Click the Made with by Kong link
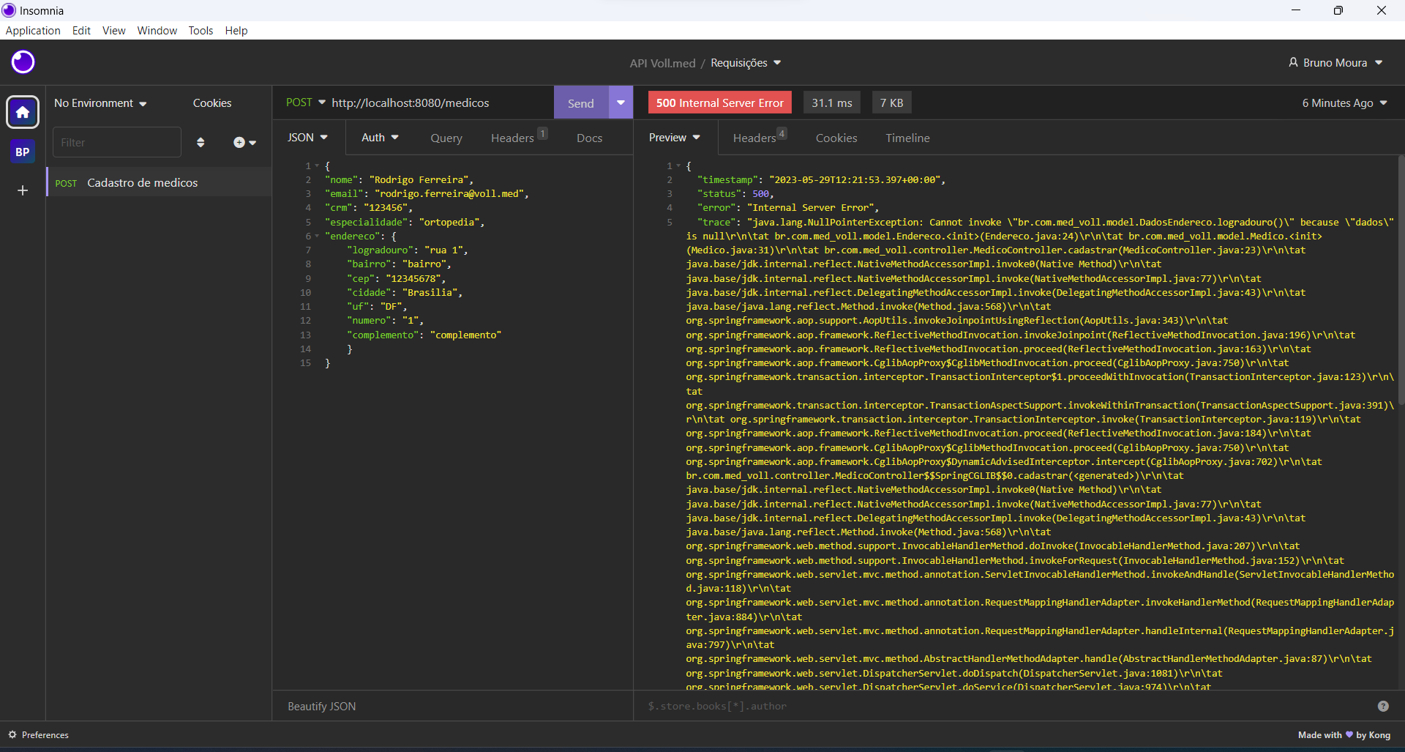The width and height of the screenshot is (1405, 752). [x=1344, y=735]
